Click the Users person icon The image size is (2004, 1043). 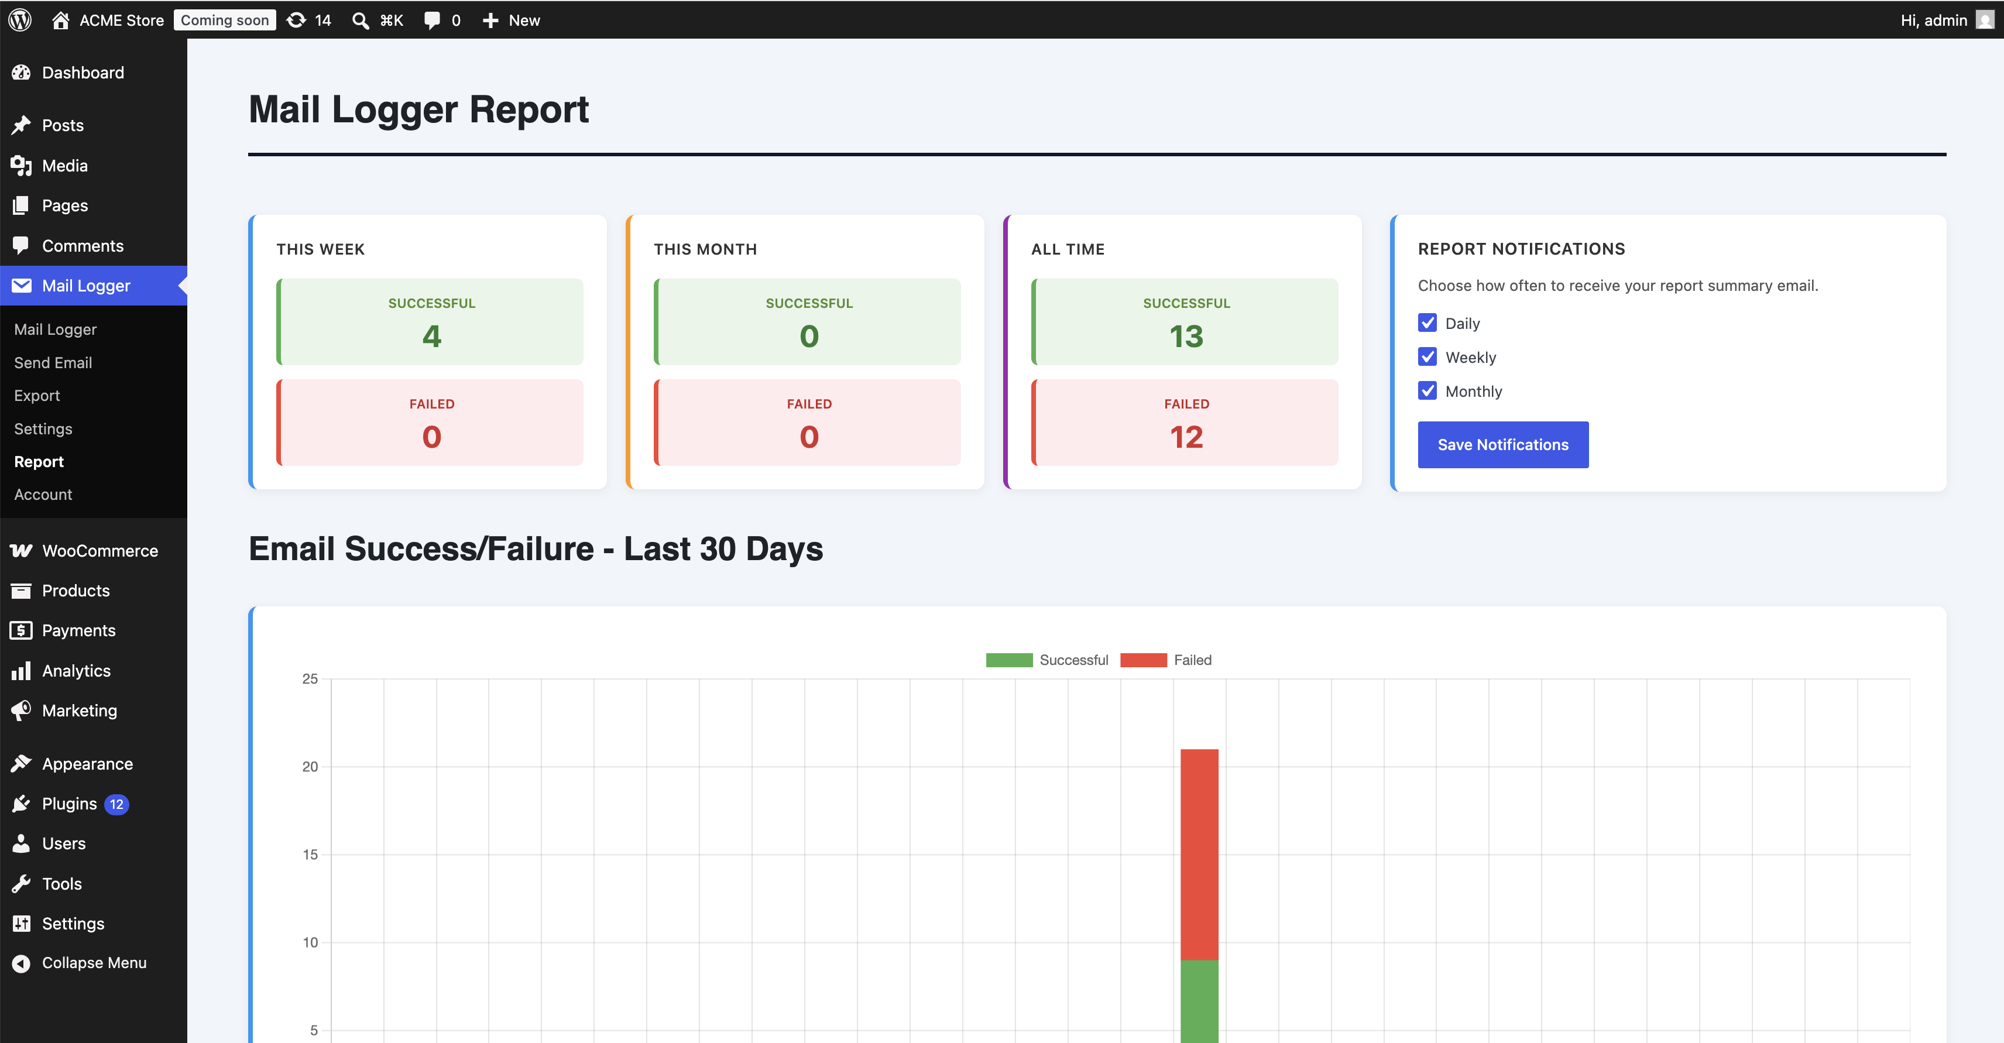[x=21, y=844]
